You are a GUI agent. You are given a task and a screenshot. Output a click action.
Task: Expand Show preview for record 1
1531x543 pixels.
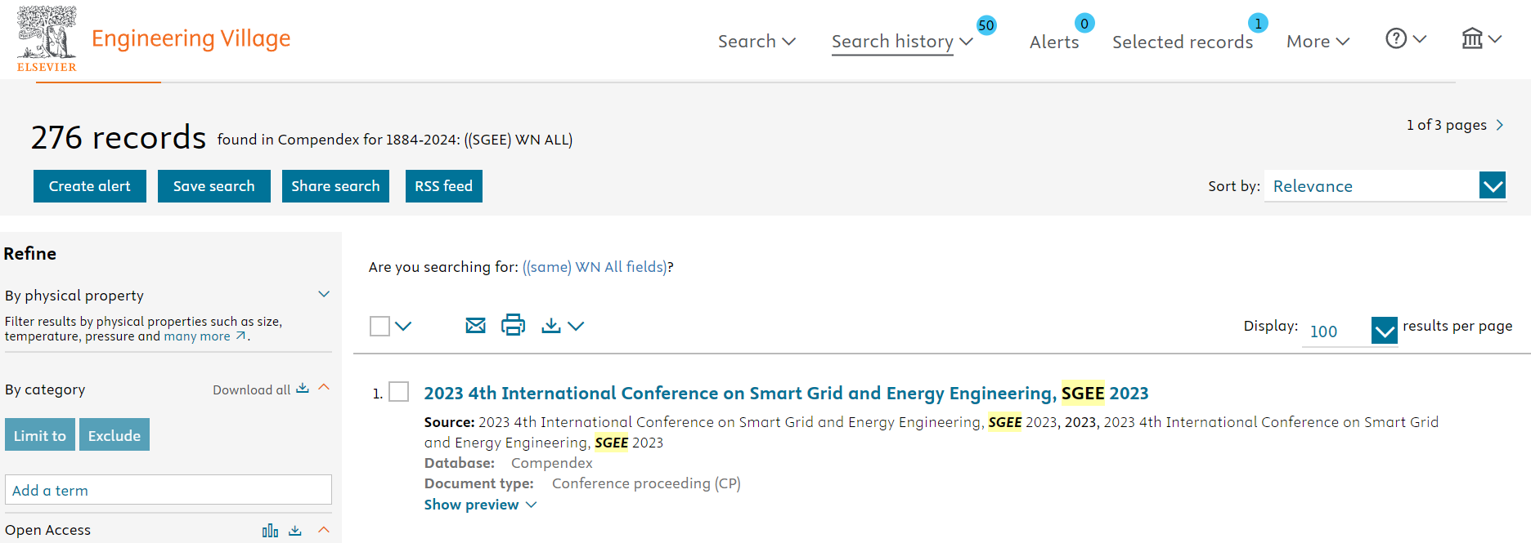(x=480, y=505)
